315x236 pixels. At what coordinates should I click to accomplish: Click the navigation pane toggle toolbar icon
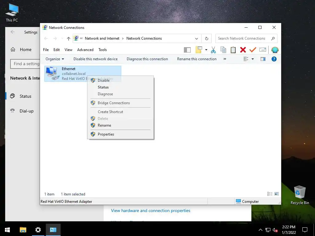point(187,50)
